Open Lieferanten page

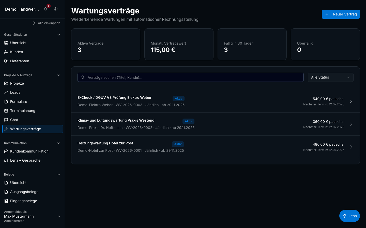(x=33, y=61)
